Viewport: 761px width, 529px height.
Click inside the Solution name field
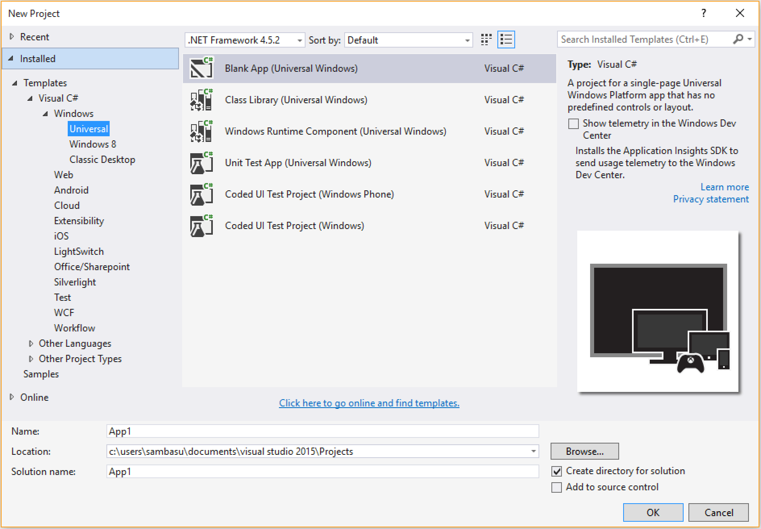tap(282, 471)
